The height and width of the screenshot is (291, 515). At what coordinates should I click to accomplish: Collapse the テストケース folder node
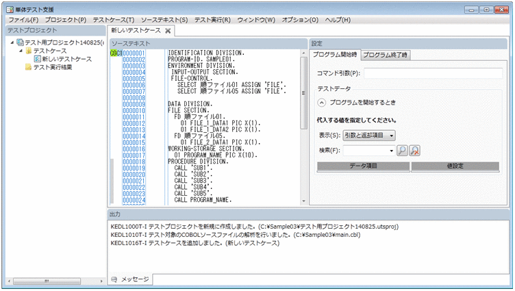pyautogui.click(x=21, y=51)
